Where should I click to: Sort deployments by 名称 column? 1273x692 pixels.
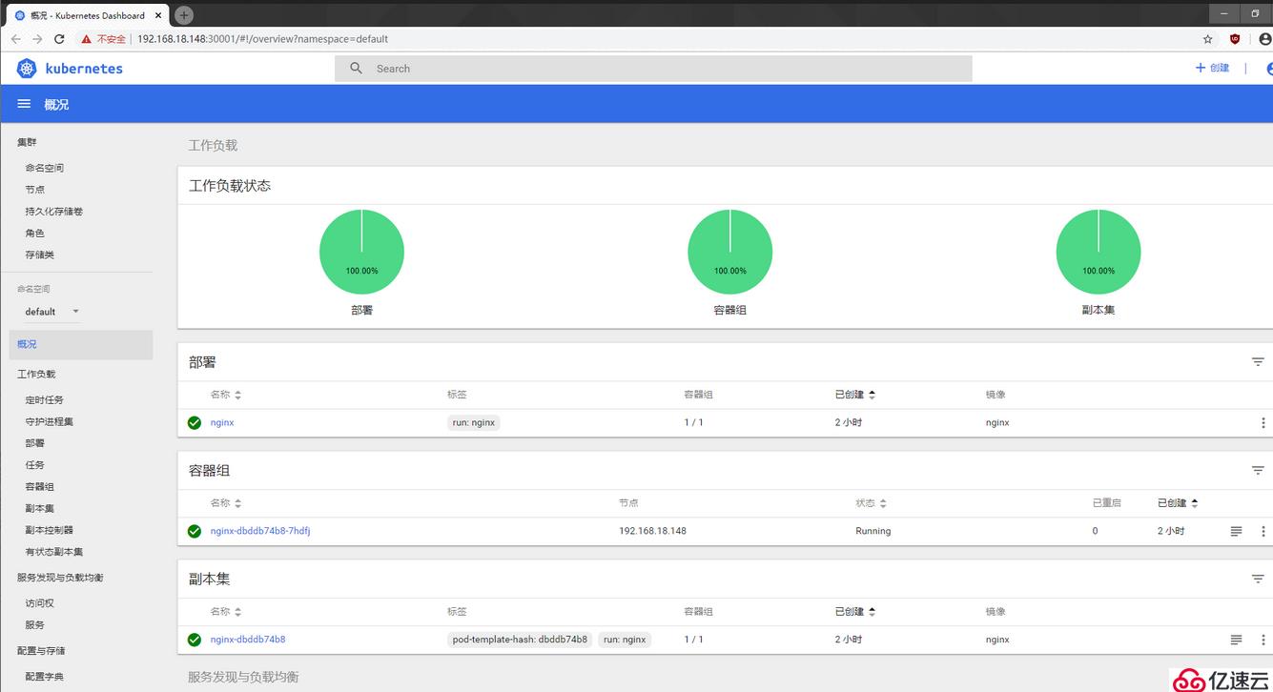coord(226,395)
